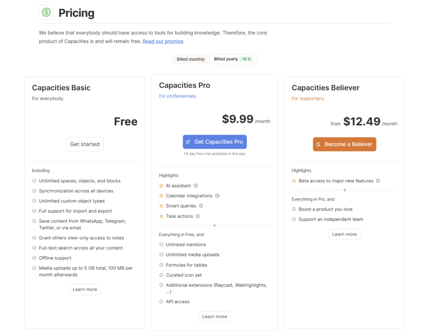This screenshot has height=334, width=426.
Task: Click Get started under Capacities Basic
Action: [x=85, y=144]
